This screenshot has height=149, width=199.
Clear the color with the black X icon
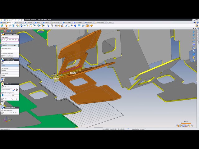(x=17, y=90)
